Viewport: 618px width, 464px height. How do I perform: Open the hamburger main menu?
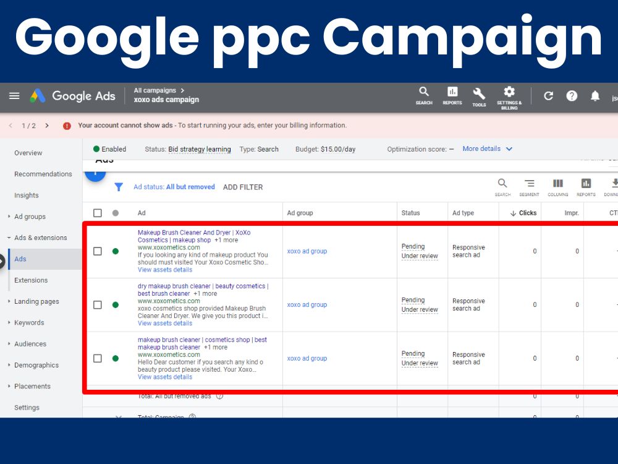pos(14,96)
